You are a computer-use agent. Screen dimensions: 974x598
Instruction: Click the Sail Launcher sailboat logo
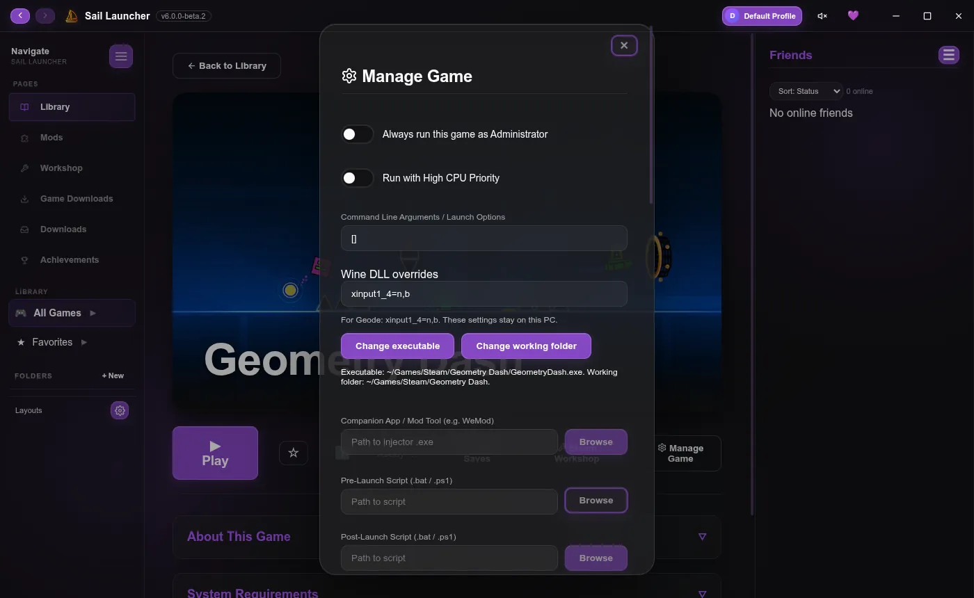71,16
